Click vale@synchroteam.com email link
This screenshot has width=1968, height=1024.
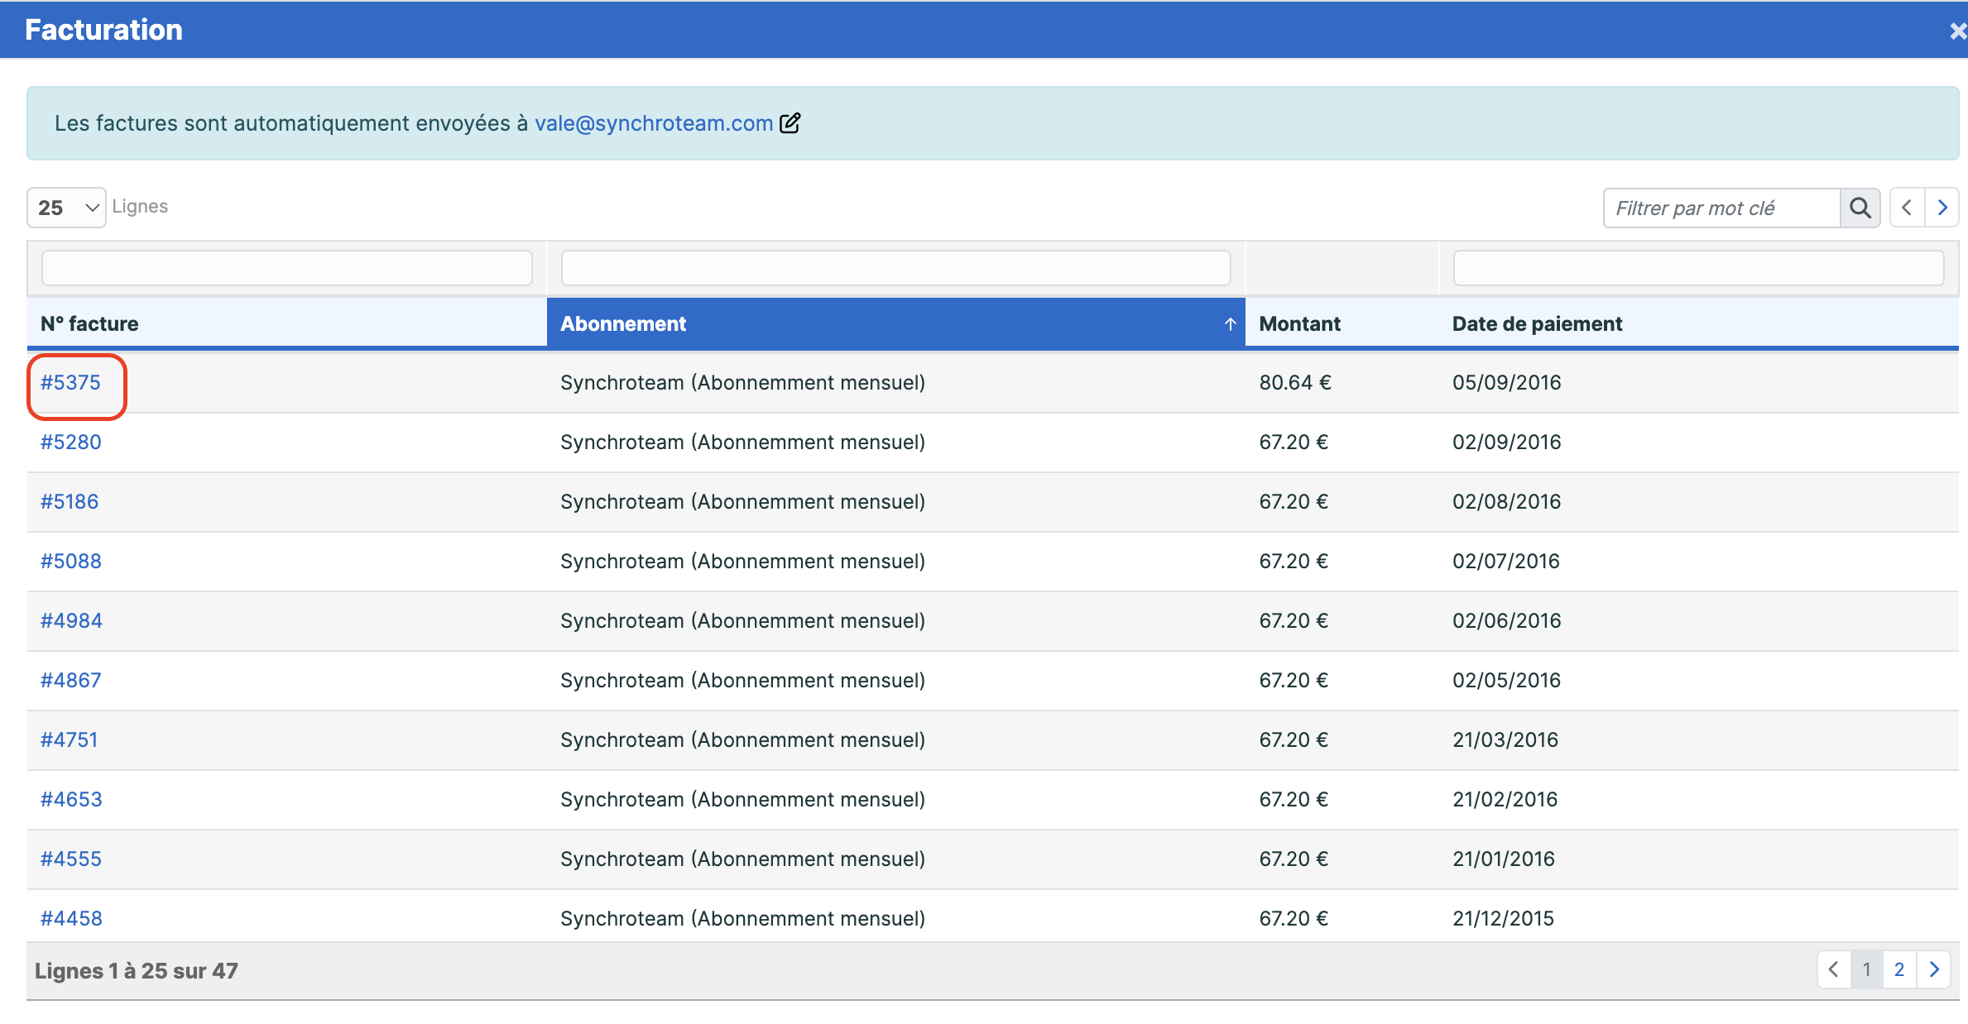click(x=653, y=123)
